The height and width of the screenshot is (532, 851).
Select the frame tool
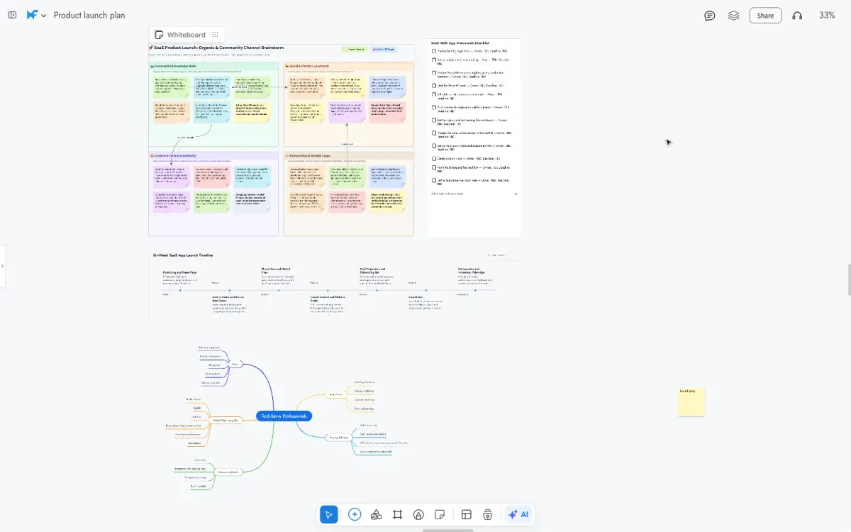click(398, 515)
